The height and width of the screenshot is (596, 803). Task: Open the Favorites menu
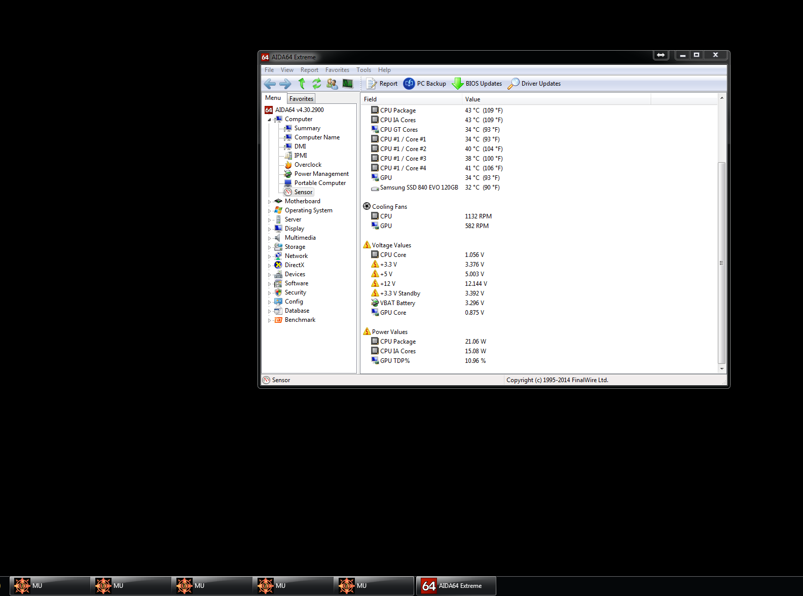point(337,70)
